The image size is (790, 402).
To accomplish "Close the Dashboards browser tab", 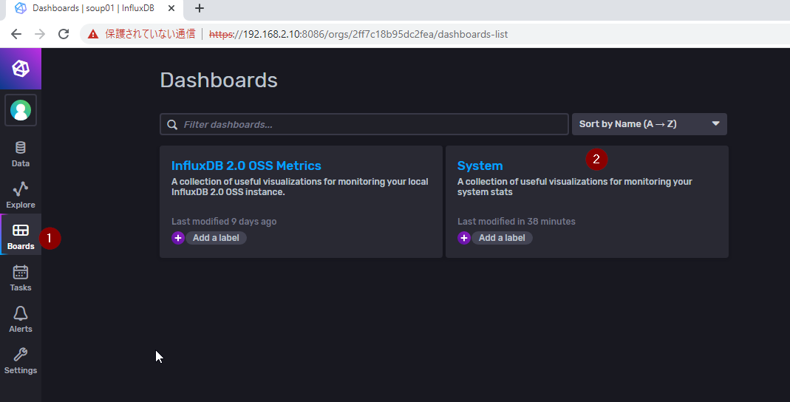I will [171, 8].
